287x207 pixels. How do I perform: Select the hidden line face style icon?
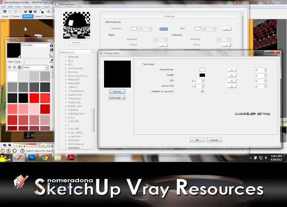pyautogui.click(x=21, y=12)
